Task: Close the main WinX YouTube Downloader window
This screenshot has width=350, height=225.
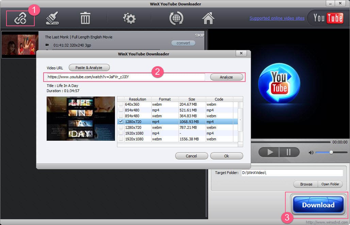Action: coord(340,3)
